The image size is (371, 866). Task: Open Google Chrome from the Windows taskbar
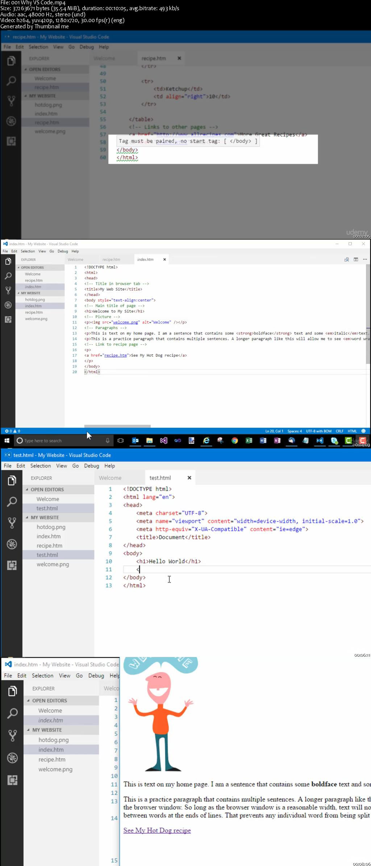coord(235,440)
